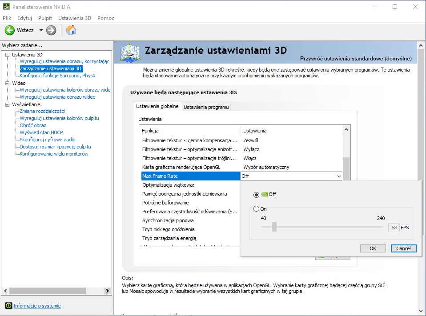The height and width of the screenshot is (316, 426).
Task: Click the 3D settings header cube icon
Action: [130, 52]
